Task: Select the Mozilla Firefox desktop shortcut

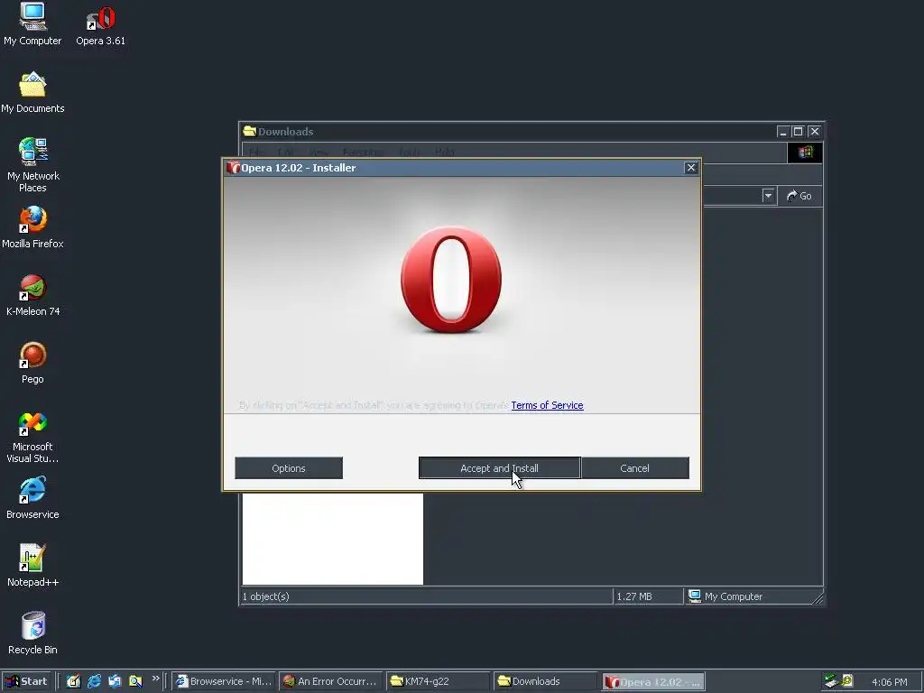Action: pos(32,227)
